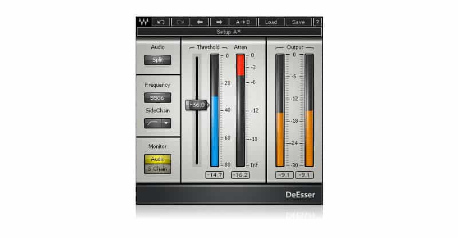Image resolution: width=458 pixels, height=238 pixels.
Task: Reset right Output peak readout -9.1
Action: [305, 175]
